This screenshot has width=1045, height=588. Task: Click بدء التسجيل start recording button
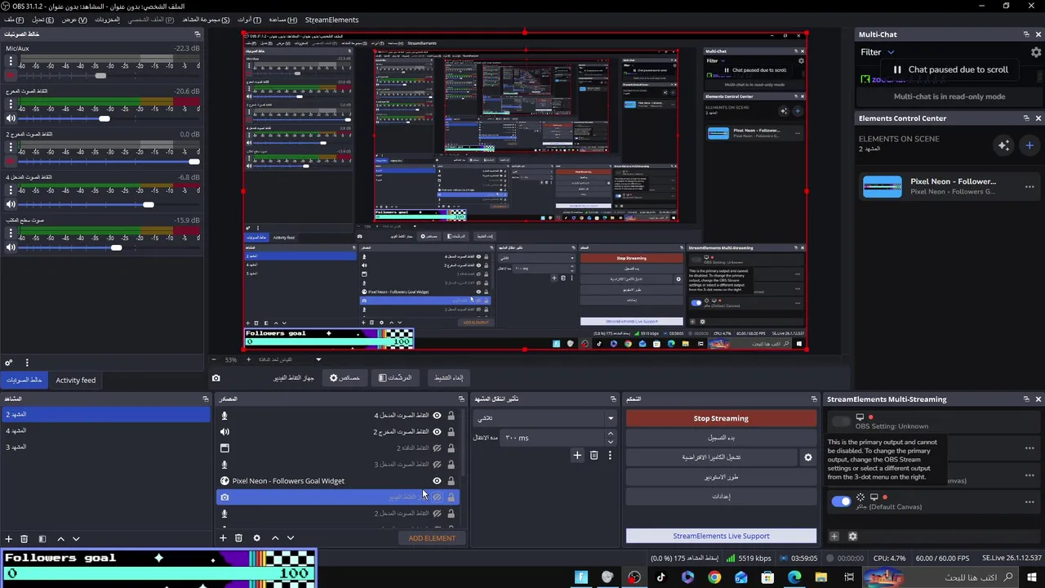point(721,438)
